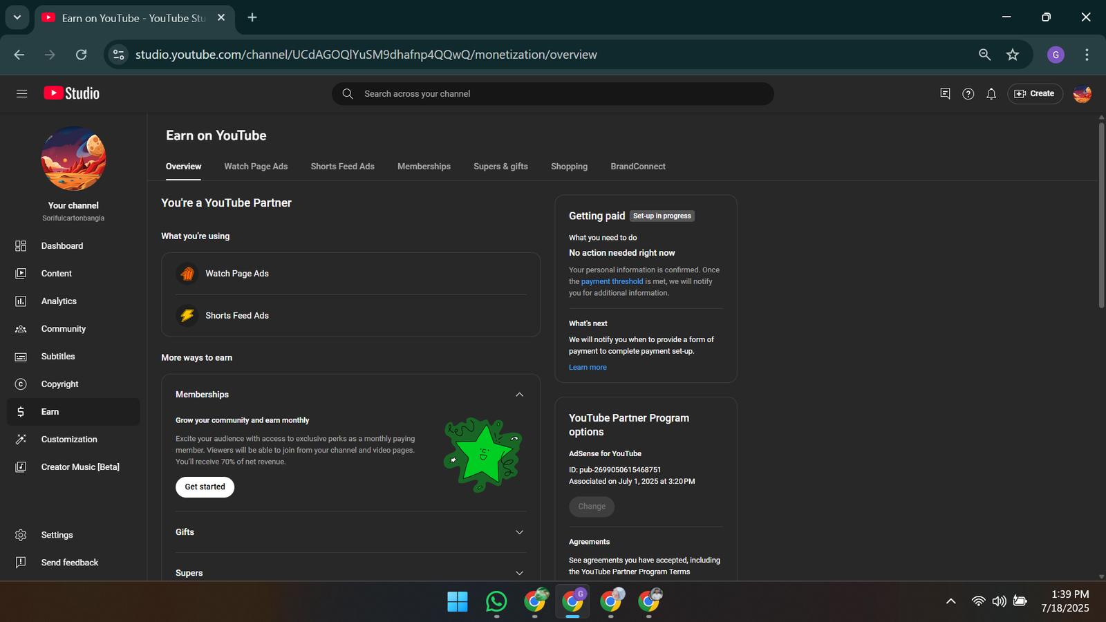
Task: Open the volume icon in system tray
Action: pos(999,601)
